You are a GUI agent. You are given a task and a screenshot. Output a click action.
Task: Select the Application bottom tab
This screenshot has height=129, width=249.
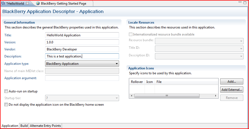coord(10,126)
